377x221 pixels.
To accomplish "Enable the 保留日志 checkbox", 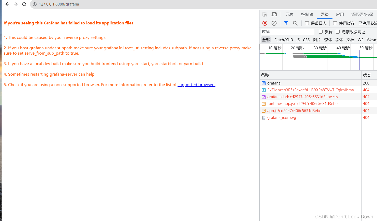I will click(x=307, y=23).
